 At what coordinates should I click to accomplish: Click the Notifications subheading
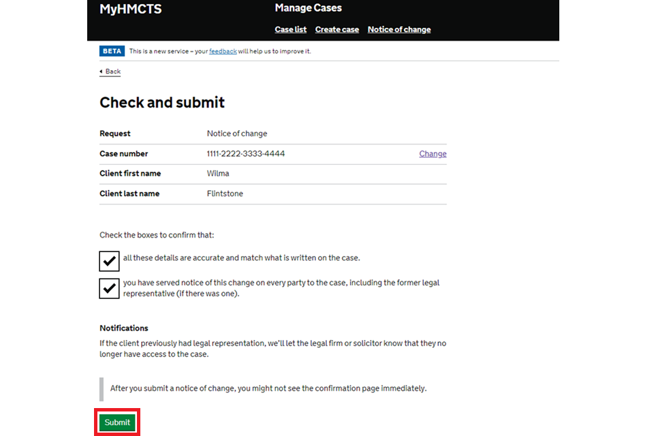pos(124,328)
